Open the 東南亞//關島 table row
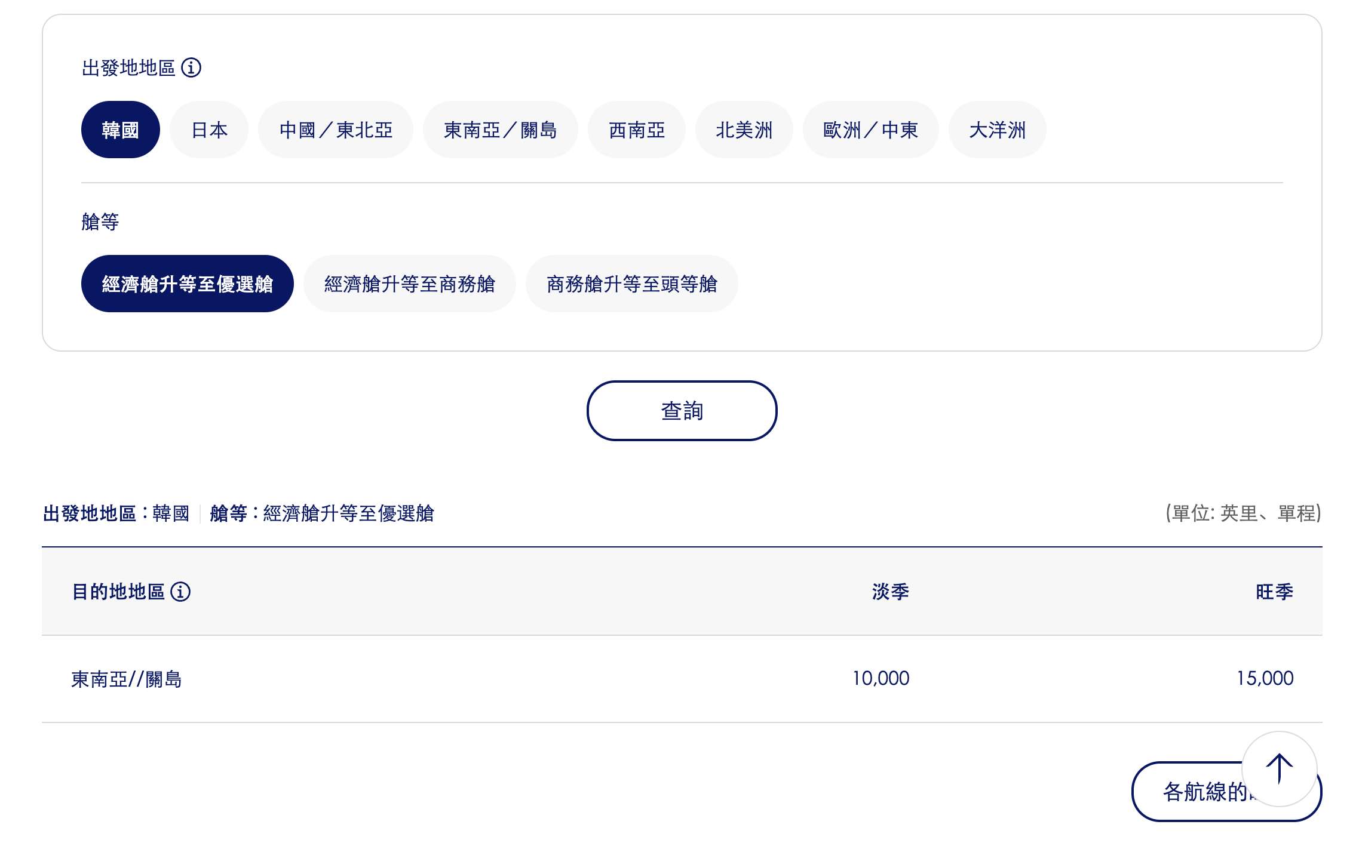The image size is (1356, 843). pyautogui.click(x=127, y=678)
